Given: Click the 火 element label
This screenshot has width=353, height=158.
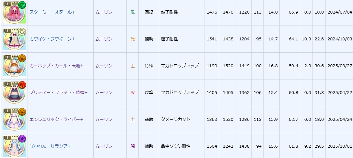Looking at the screenshot, I should 133,93.
